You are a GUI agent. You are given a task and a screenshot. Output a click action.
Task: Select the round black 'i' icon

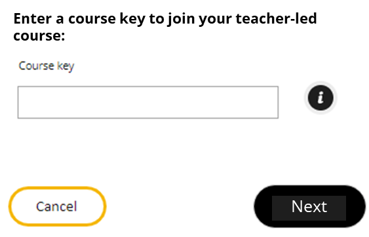coord(320,98)
